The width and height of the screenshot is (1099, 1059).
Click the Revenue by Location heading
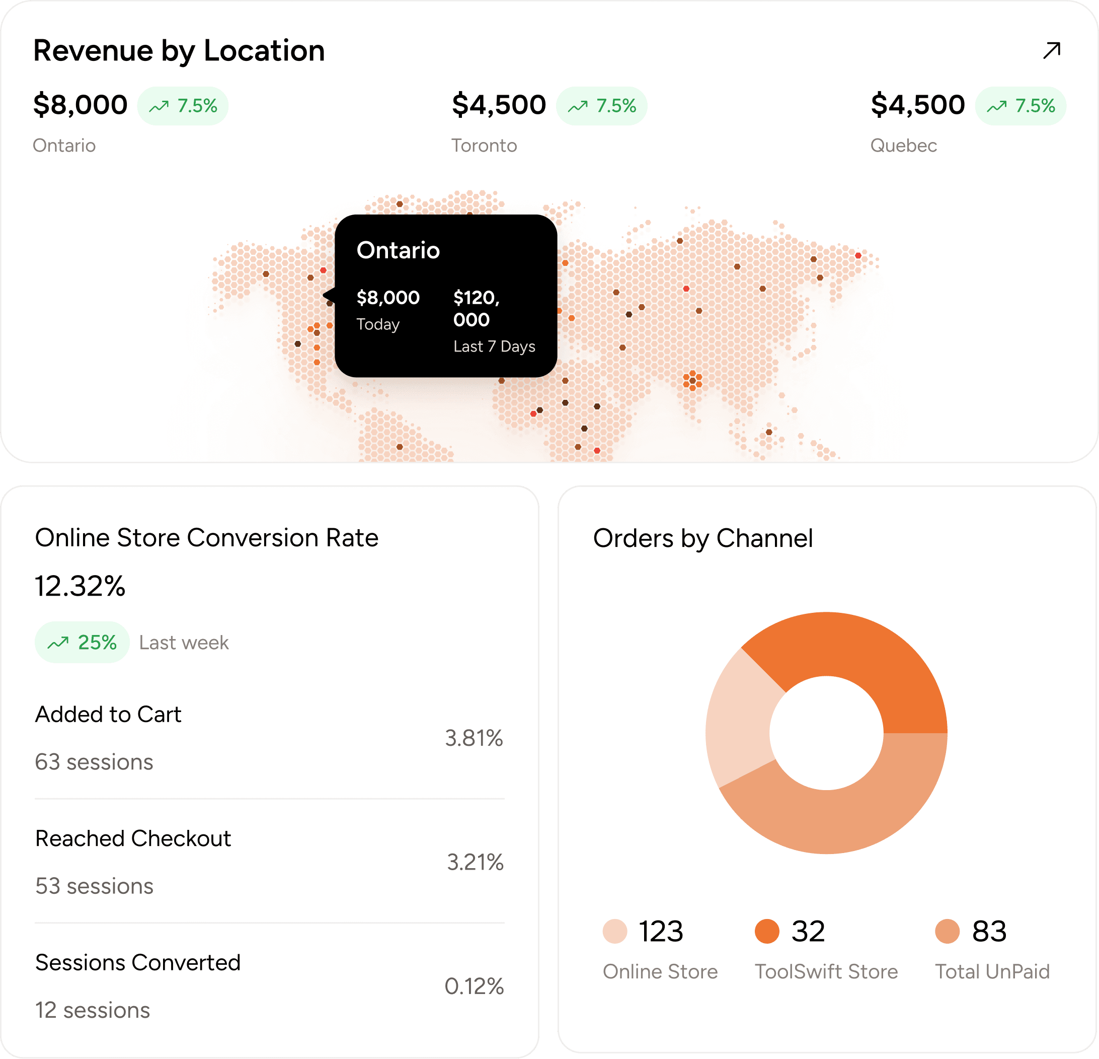(180, 50)
